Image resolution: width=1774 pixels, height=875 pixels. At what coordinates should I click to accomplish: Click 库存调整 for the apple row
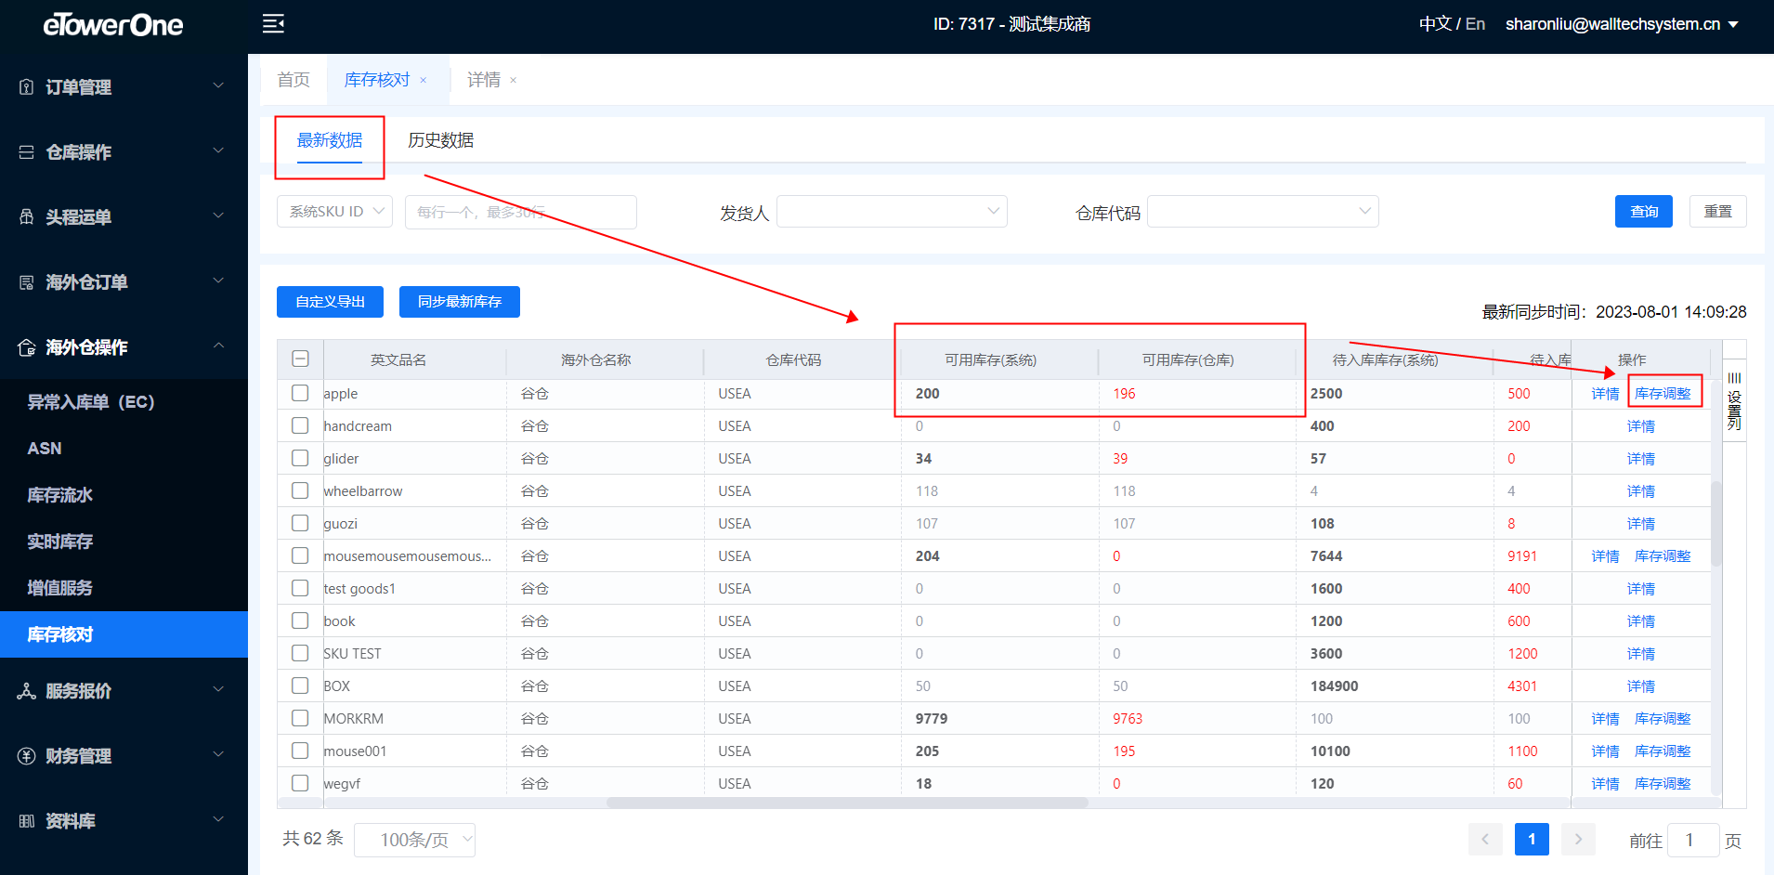(1663, 394)
